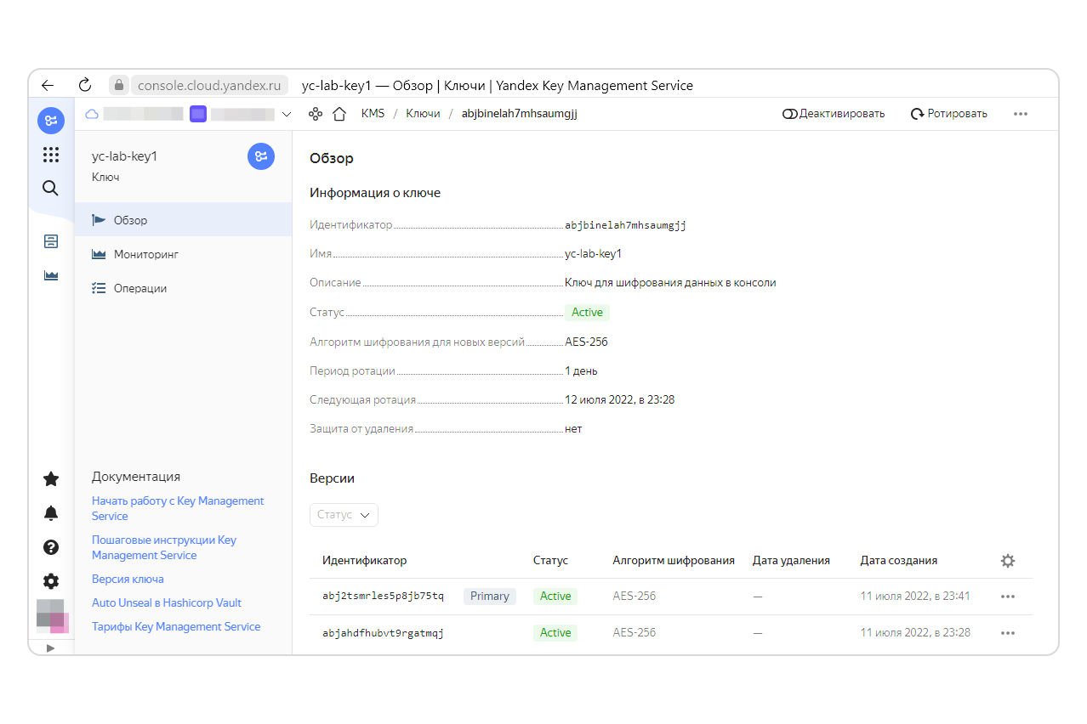
Task: Click the Деактивировать button
Action: (834, 114)
